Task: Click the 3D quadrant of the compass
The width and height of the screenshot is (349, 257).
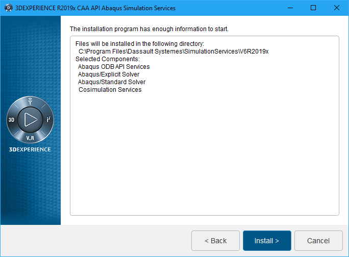Action: click(x=11, y=119)
